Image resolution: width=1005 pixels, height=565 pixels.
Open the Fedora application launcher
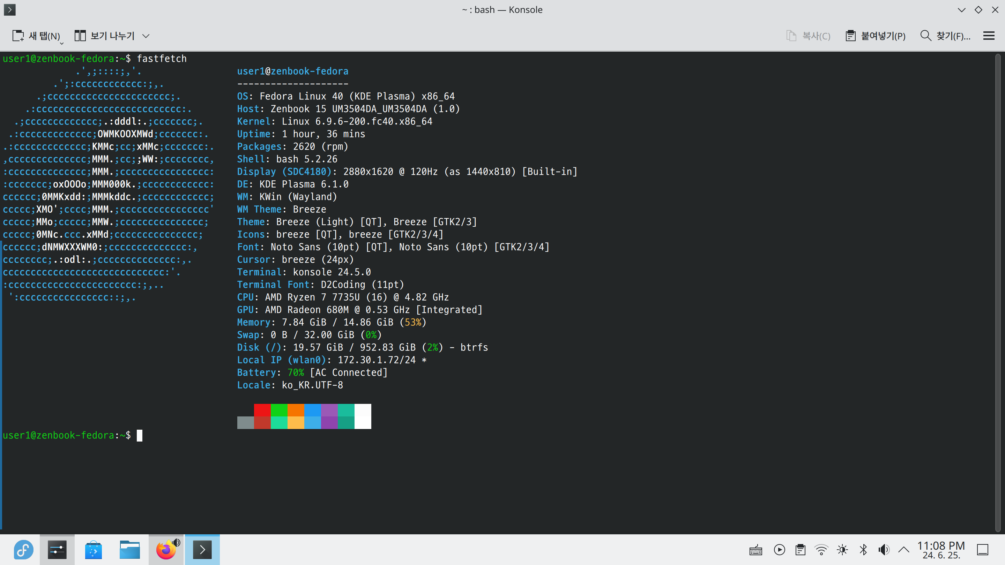click(23, 550)
